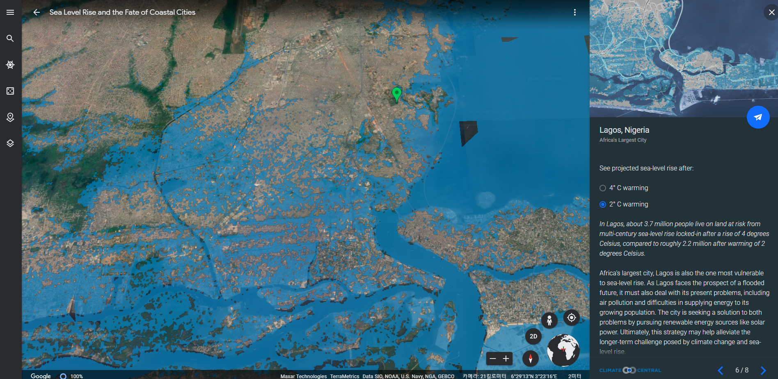Advance to next story slide arrow
Screen dimensions: 778x379
point(763,370)
